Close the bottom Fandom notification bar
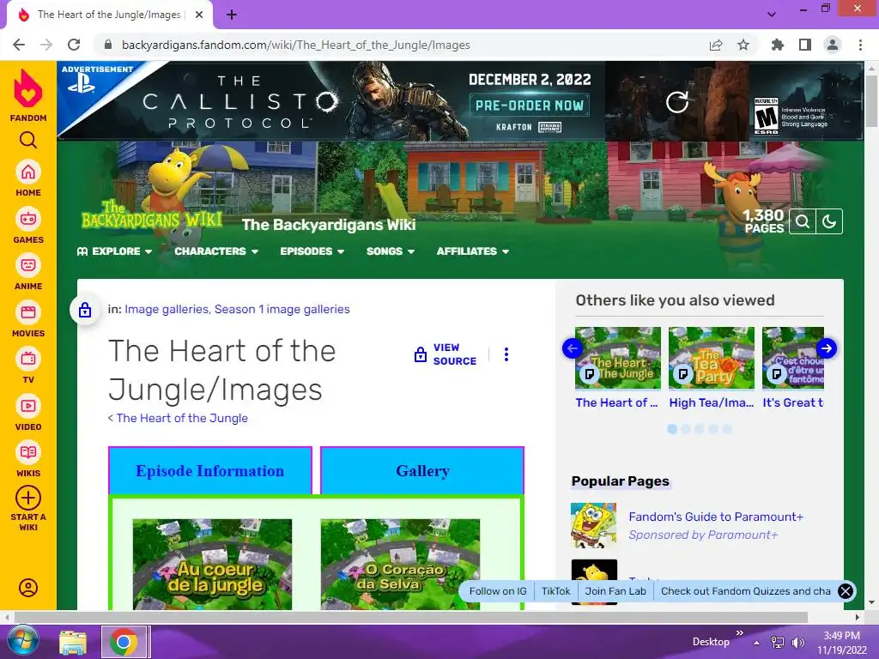Viewport: 879px width, 659px height. [846, 591]
